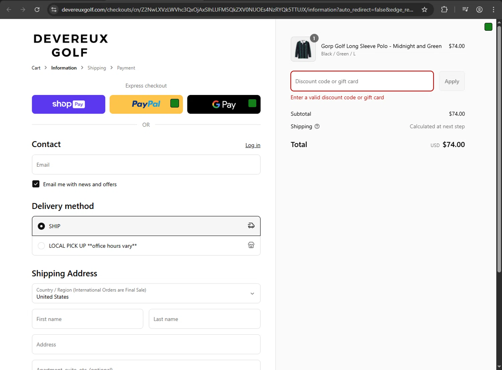Image resolution: width=502 pixels, height=370 pixels.
Task: Click the browser address bar URL
Action: (237, 9)
